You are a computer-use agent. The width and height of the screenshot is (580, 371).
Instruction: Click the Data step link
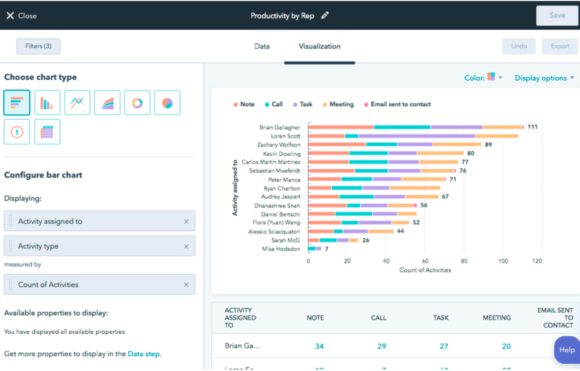(x=144, y=354)
